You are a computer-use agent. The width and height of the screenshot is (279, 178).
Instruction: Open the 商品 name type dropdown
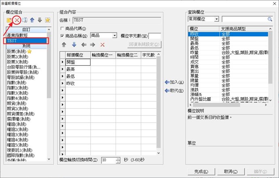(x=114, y=36)
